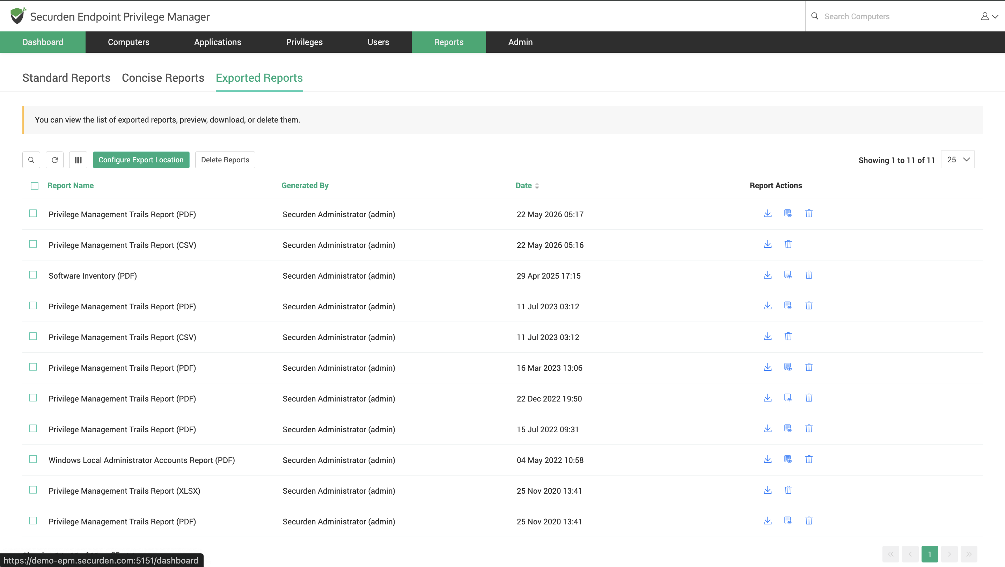Image resolution: width=1005 pixels, height=567 pixels.
Task: Open the Admin tab
Action: [x=520, y=42]
